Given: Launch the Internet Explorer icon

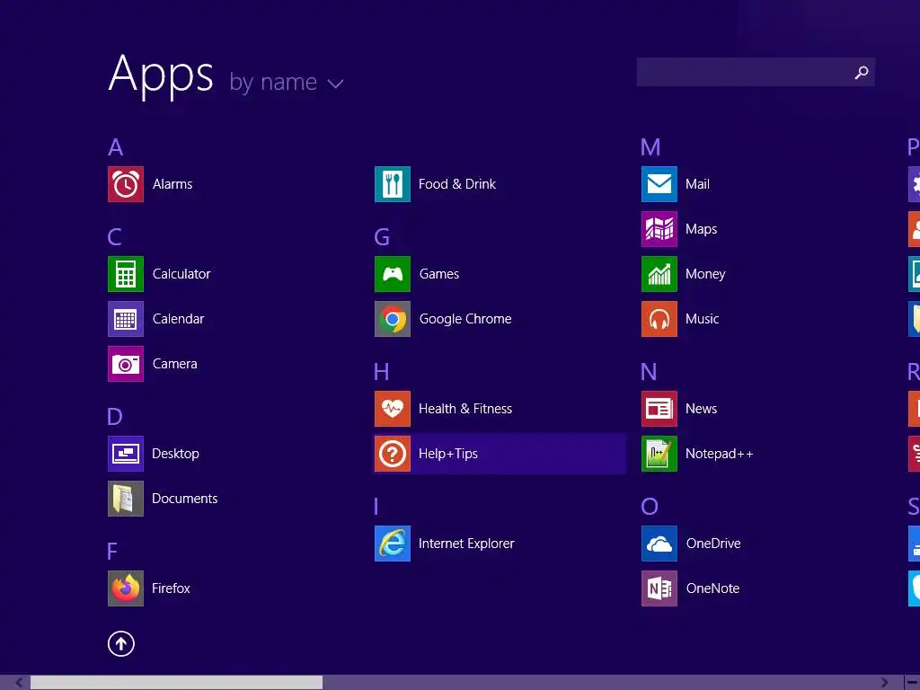Looking at the screenshot, I should click(x=393, y=544).
